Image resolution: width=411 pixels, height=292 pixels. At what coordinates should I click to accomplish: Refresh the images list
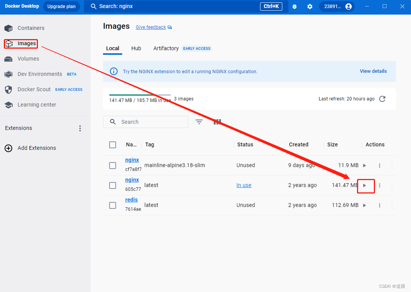(382, 99)
